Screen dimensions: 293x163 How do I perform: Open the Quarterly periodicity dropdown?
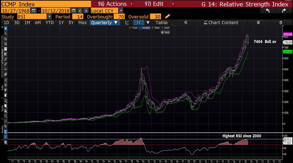click(x=104, y=23)
